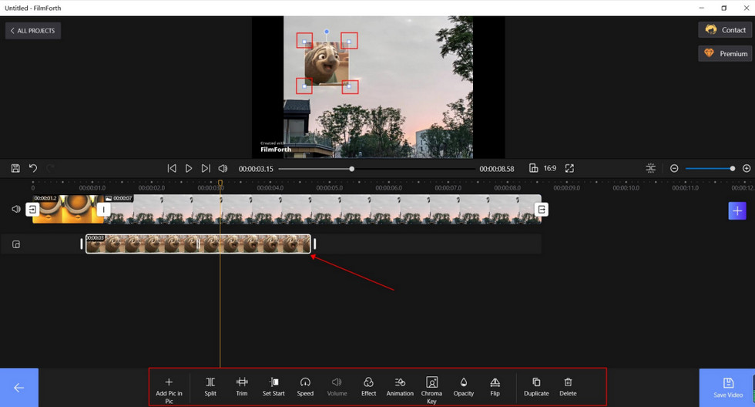Add new media with blue plus button
This screenshot has height=407, width=755.
pyautogui.click(x=737, y=211)
